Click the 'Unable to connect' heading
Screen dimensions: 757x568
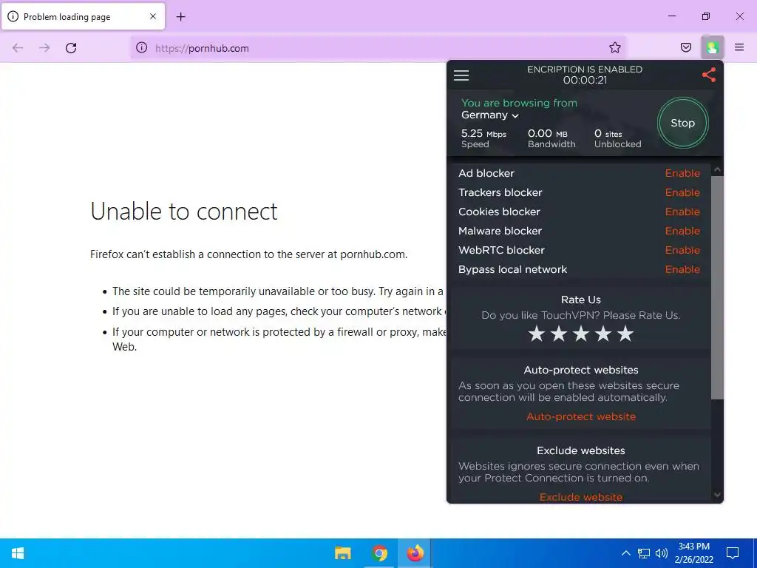184,211
